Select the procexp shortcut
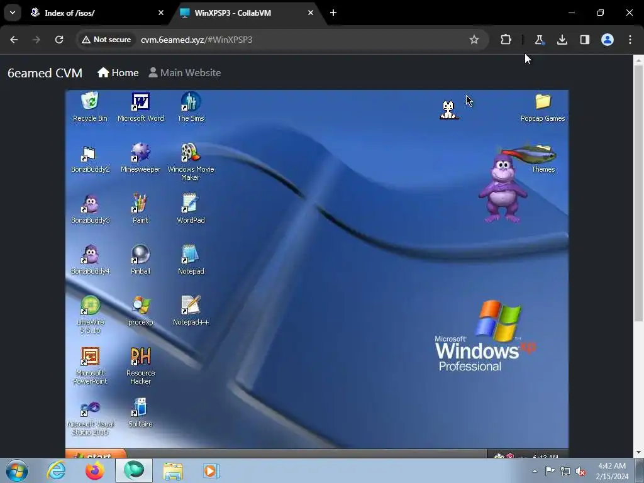Screen dimensions: 644x483 point(140,311)
